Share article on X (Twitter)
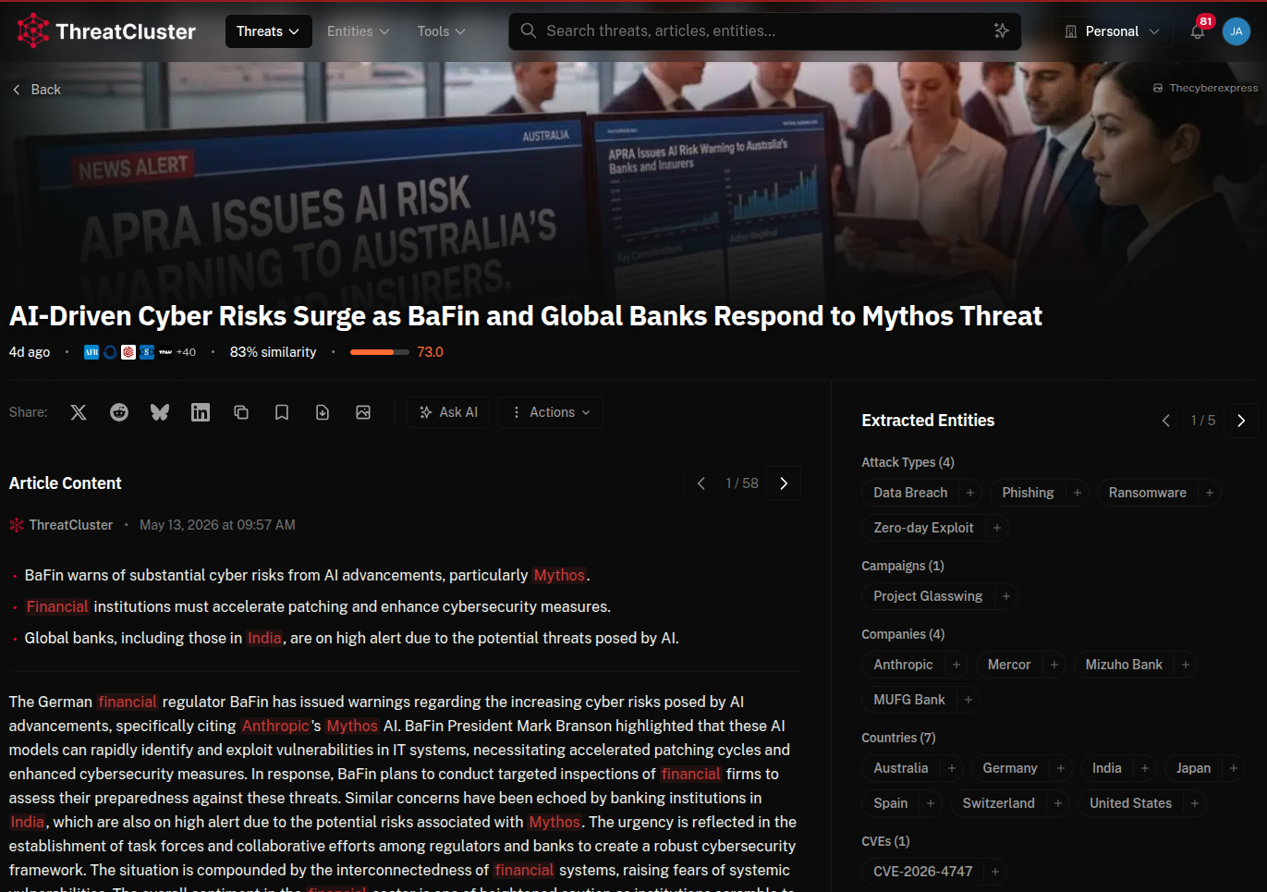The image size is (1267, 892). click(79, 412)
